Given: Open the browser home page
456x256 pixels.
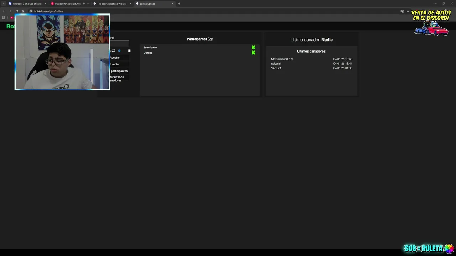Looking at the screenshot, I should pyautogui.click(x=23, y=11).
